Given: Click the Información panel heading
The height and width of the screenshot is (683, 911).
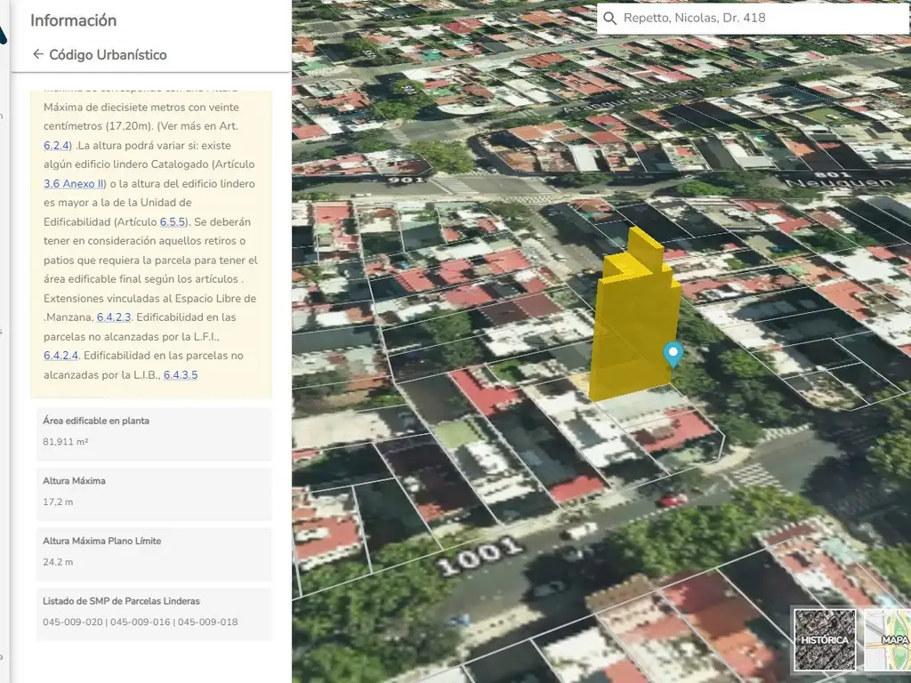Looking at the screenshot, I should point(73,20).
